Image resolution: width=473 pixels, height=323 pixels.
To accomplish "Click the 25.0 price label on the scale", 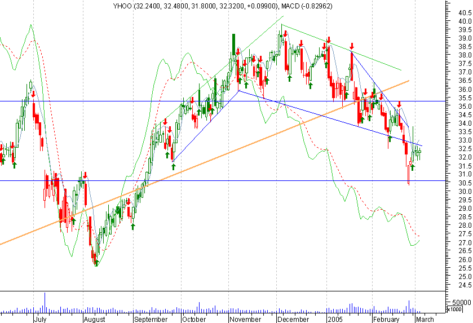I will point(465,276).
